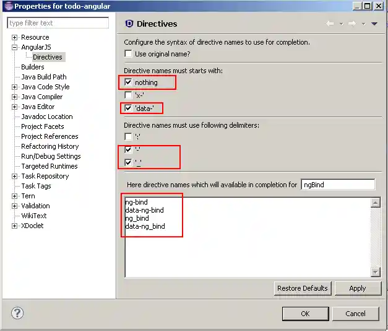Open back history dropdown arrow
Viewport: 388px width, 331px height.
341,24
